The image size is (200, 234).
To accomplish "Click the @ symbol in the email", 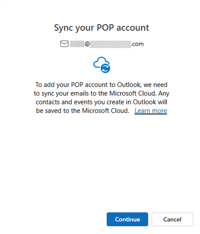I will (87, 44).
